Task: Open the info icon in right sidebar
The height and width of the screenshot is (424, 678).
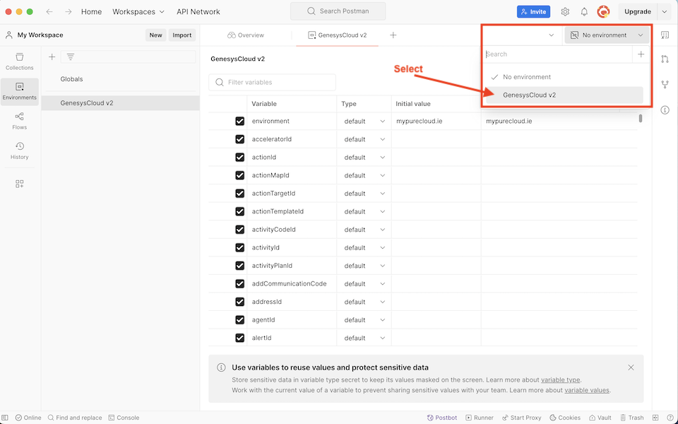Action: (x=665, y=110)
